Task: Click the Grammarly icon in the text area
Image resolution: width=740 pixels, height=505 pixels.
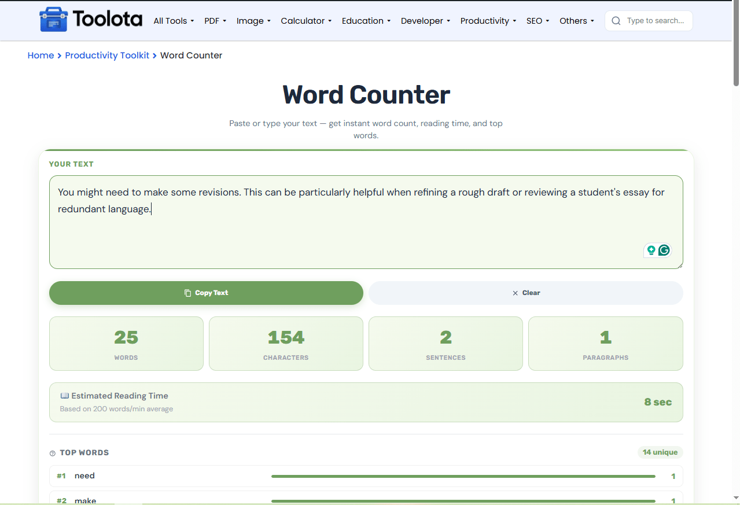Action: coord(664,250)
